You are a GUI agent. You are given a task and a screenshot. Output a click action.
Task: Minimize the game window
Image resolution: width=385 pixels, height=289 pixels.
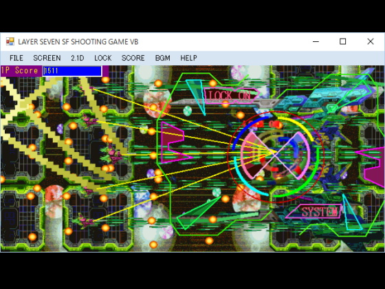click(x=316, y=41)
